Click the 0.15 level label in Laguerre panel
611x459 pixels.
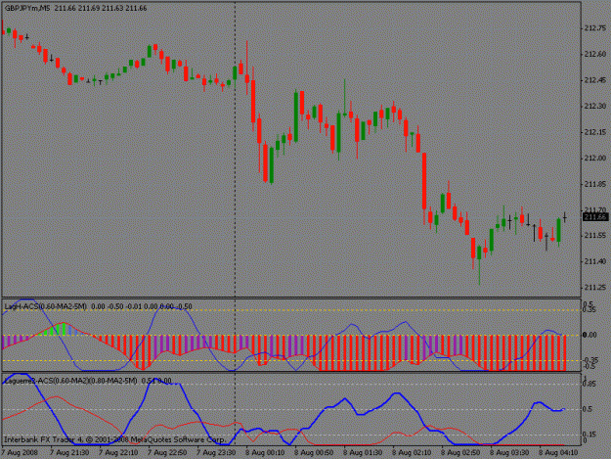point(589,435)
